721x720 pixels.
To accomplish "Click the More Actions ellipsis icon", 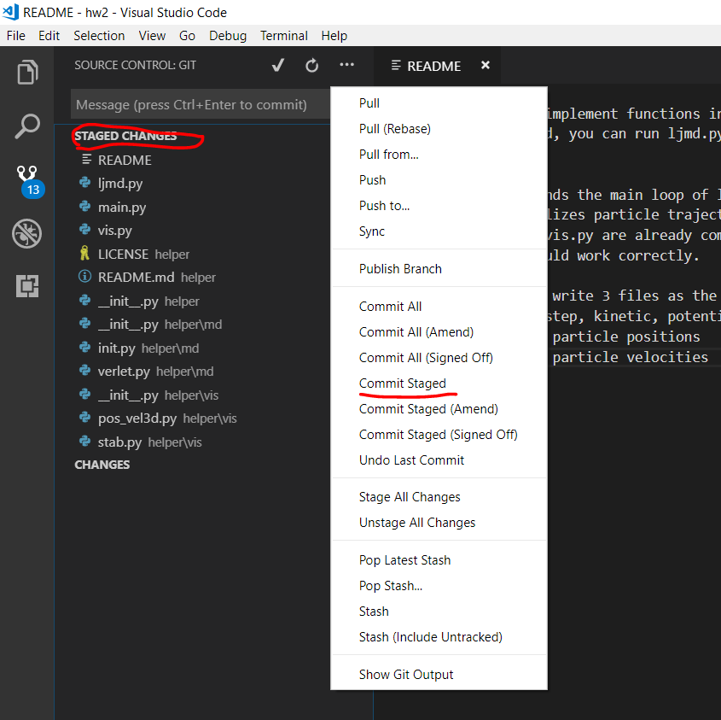I will 346,65.
